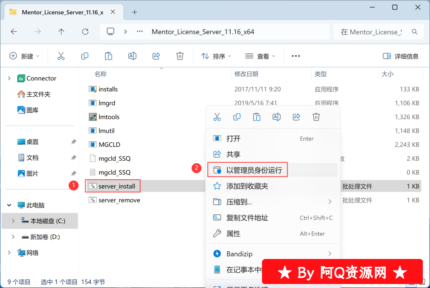Open the Bandizip submenu
Screen dimensions: 430x288
273,254
